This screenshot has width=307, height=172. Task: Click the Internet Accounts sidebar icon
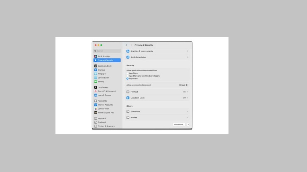96,105
